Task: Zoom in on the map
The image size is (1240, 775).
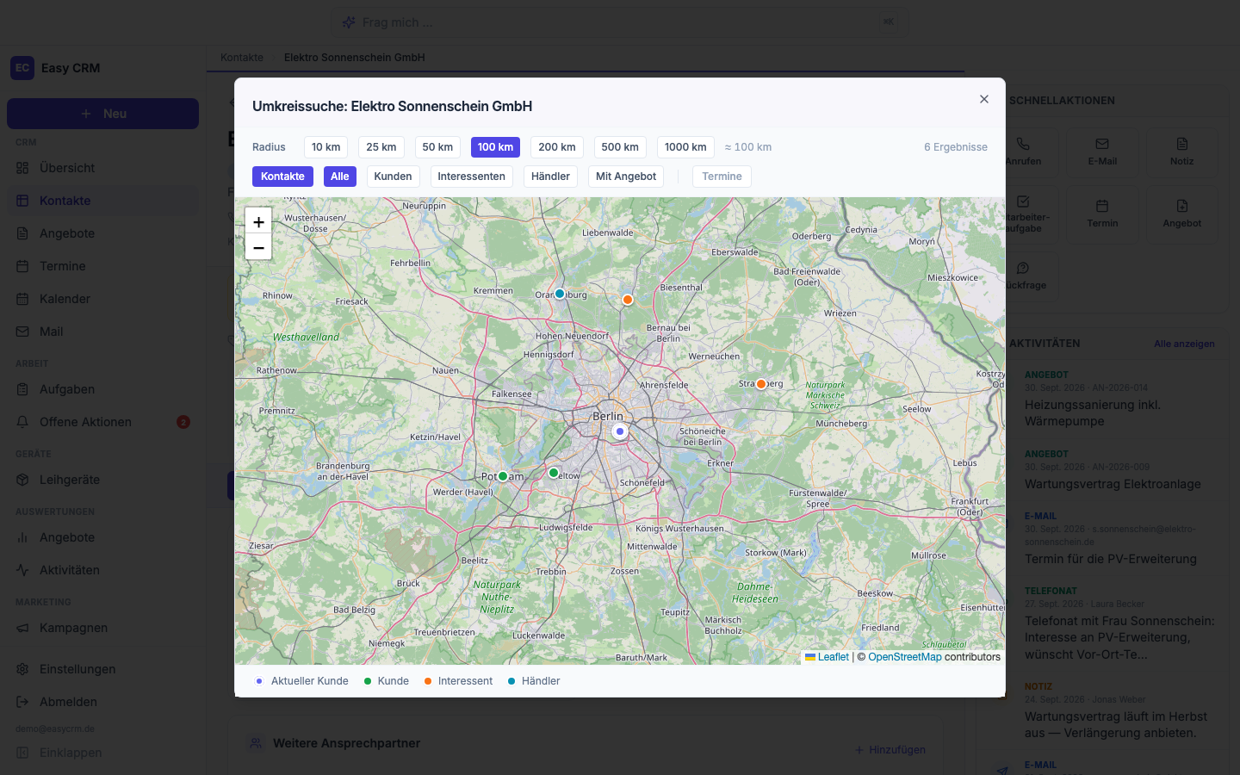Action: click(258, 222)
